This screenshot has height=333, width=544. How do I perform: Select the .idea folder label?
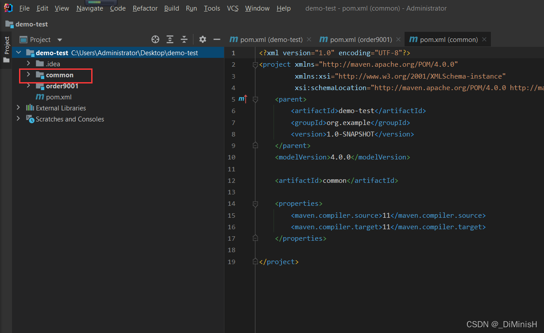(53, 64)
